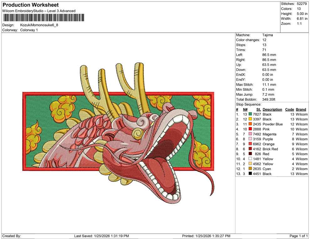Select the Cyan description text
Viewport: 310px width, 239px height.
point(267,169)
